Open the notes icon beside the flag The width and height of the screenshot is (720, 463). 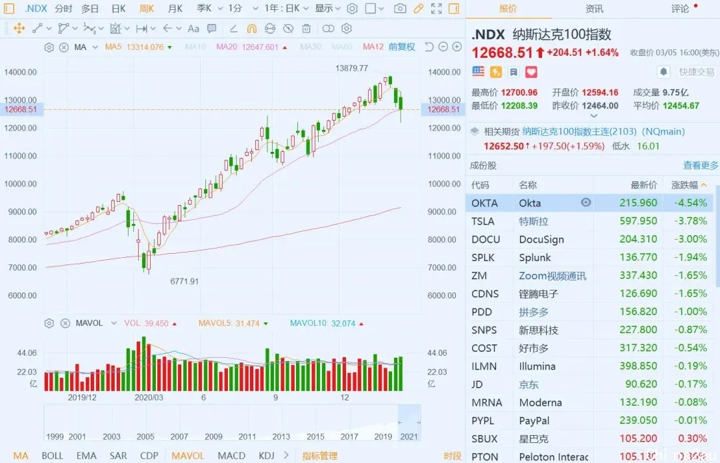click(x=513, y=71)
